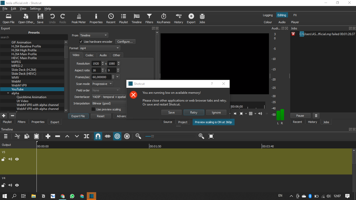Switch to the FX layout
The image size is (356, 200).
(295, 15)
